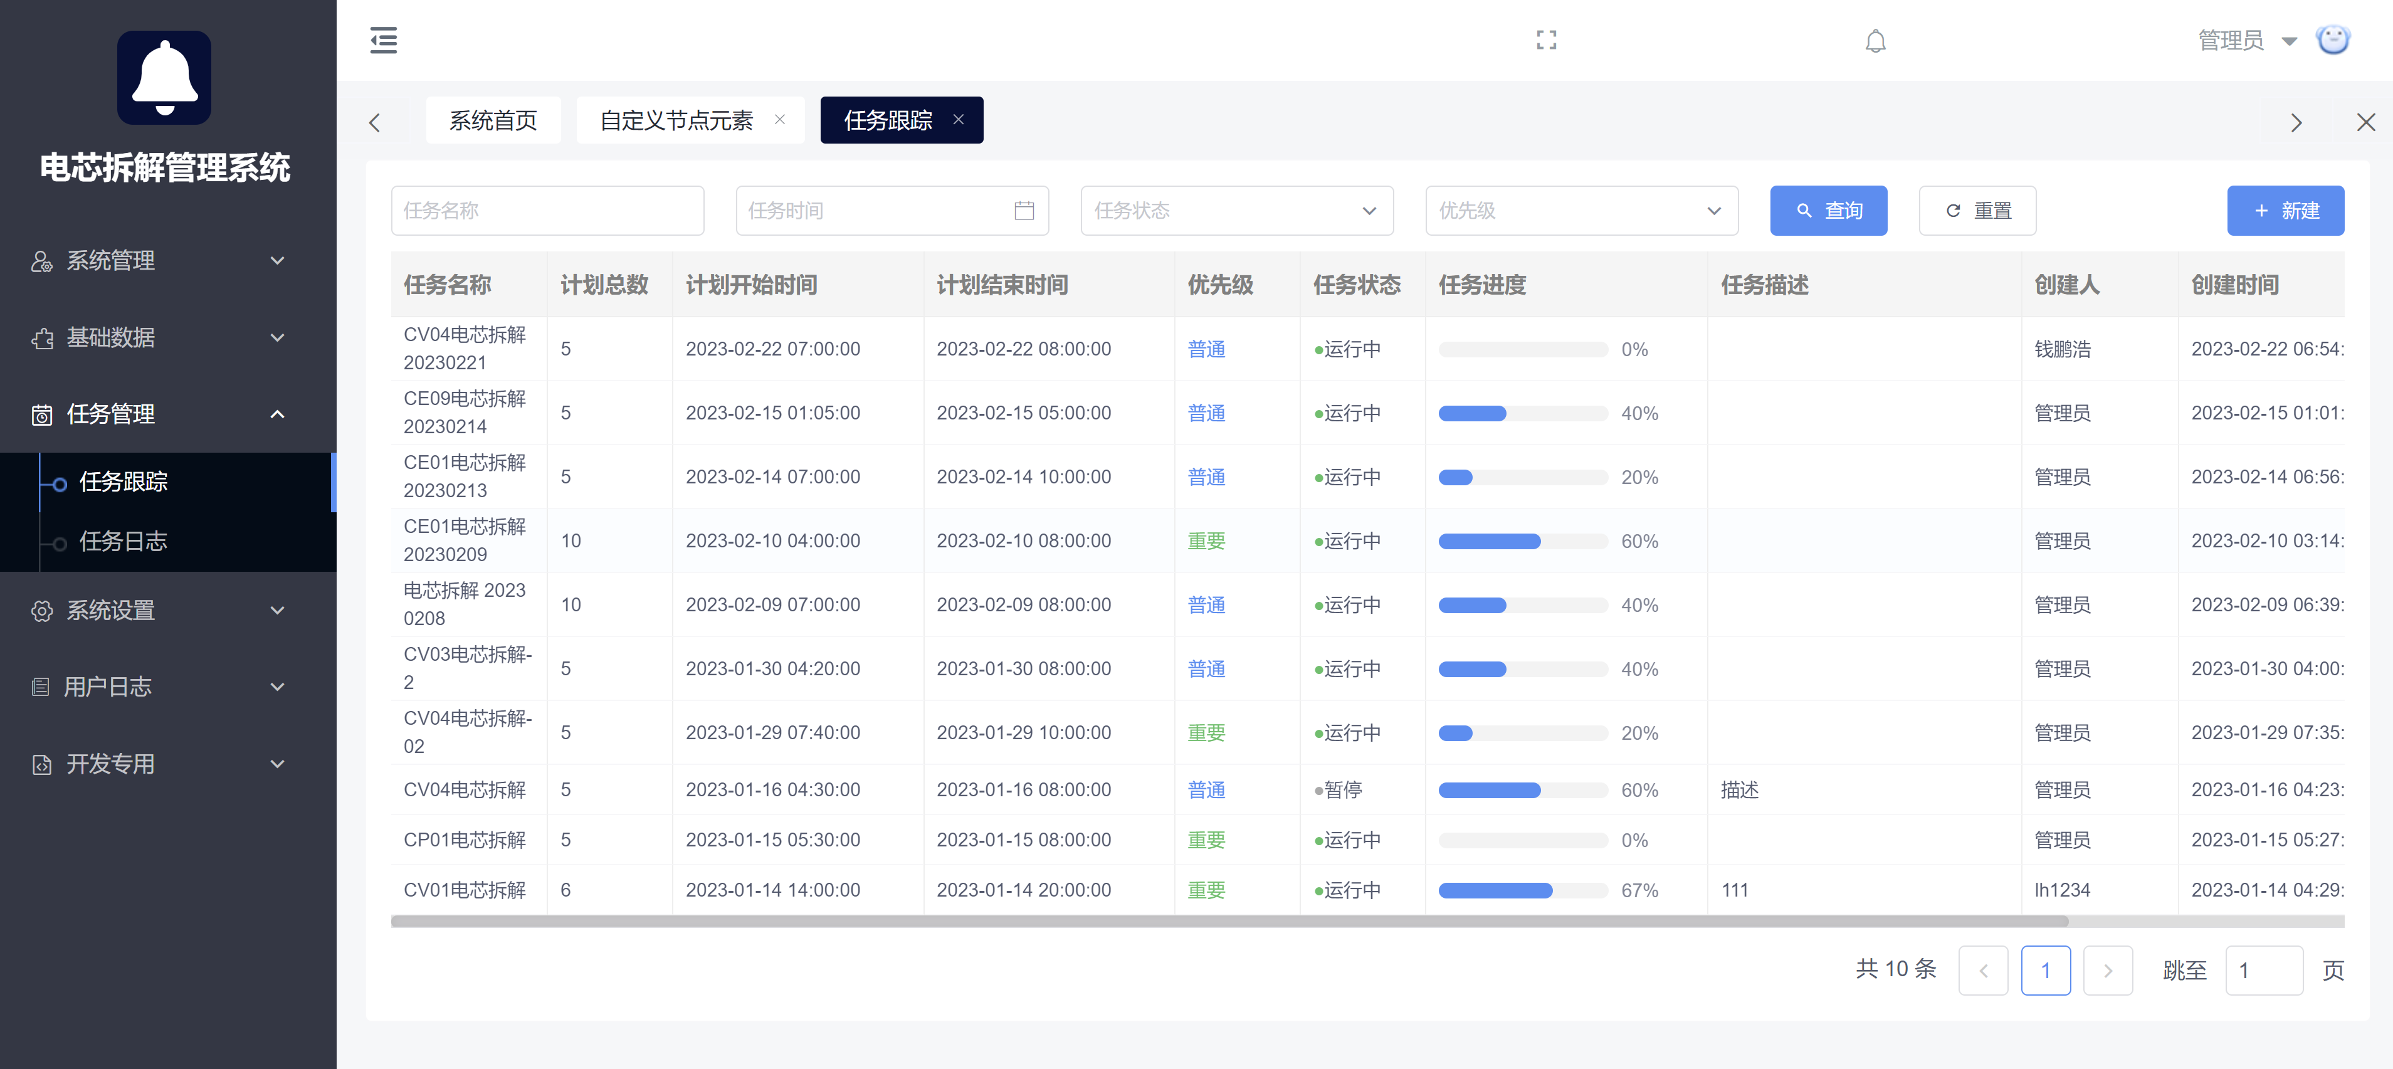The image size is (2393, 1069).
Task: Expand the 开发专用 menu
Action: 168,764
